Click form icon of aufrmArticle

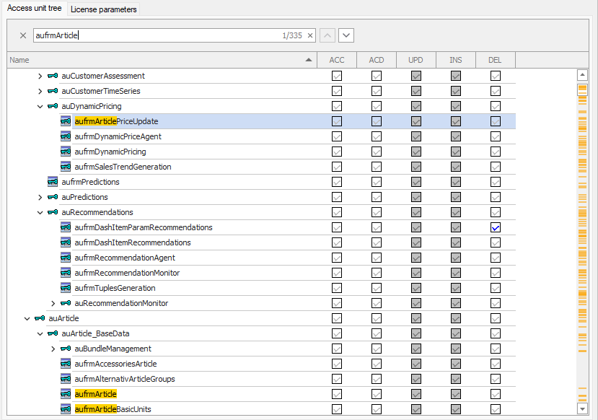tap(66, 394)
